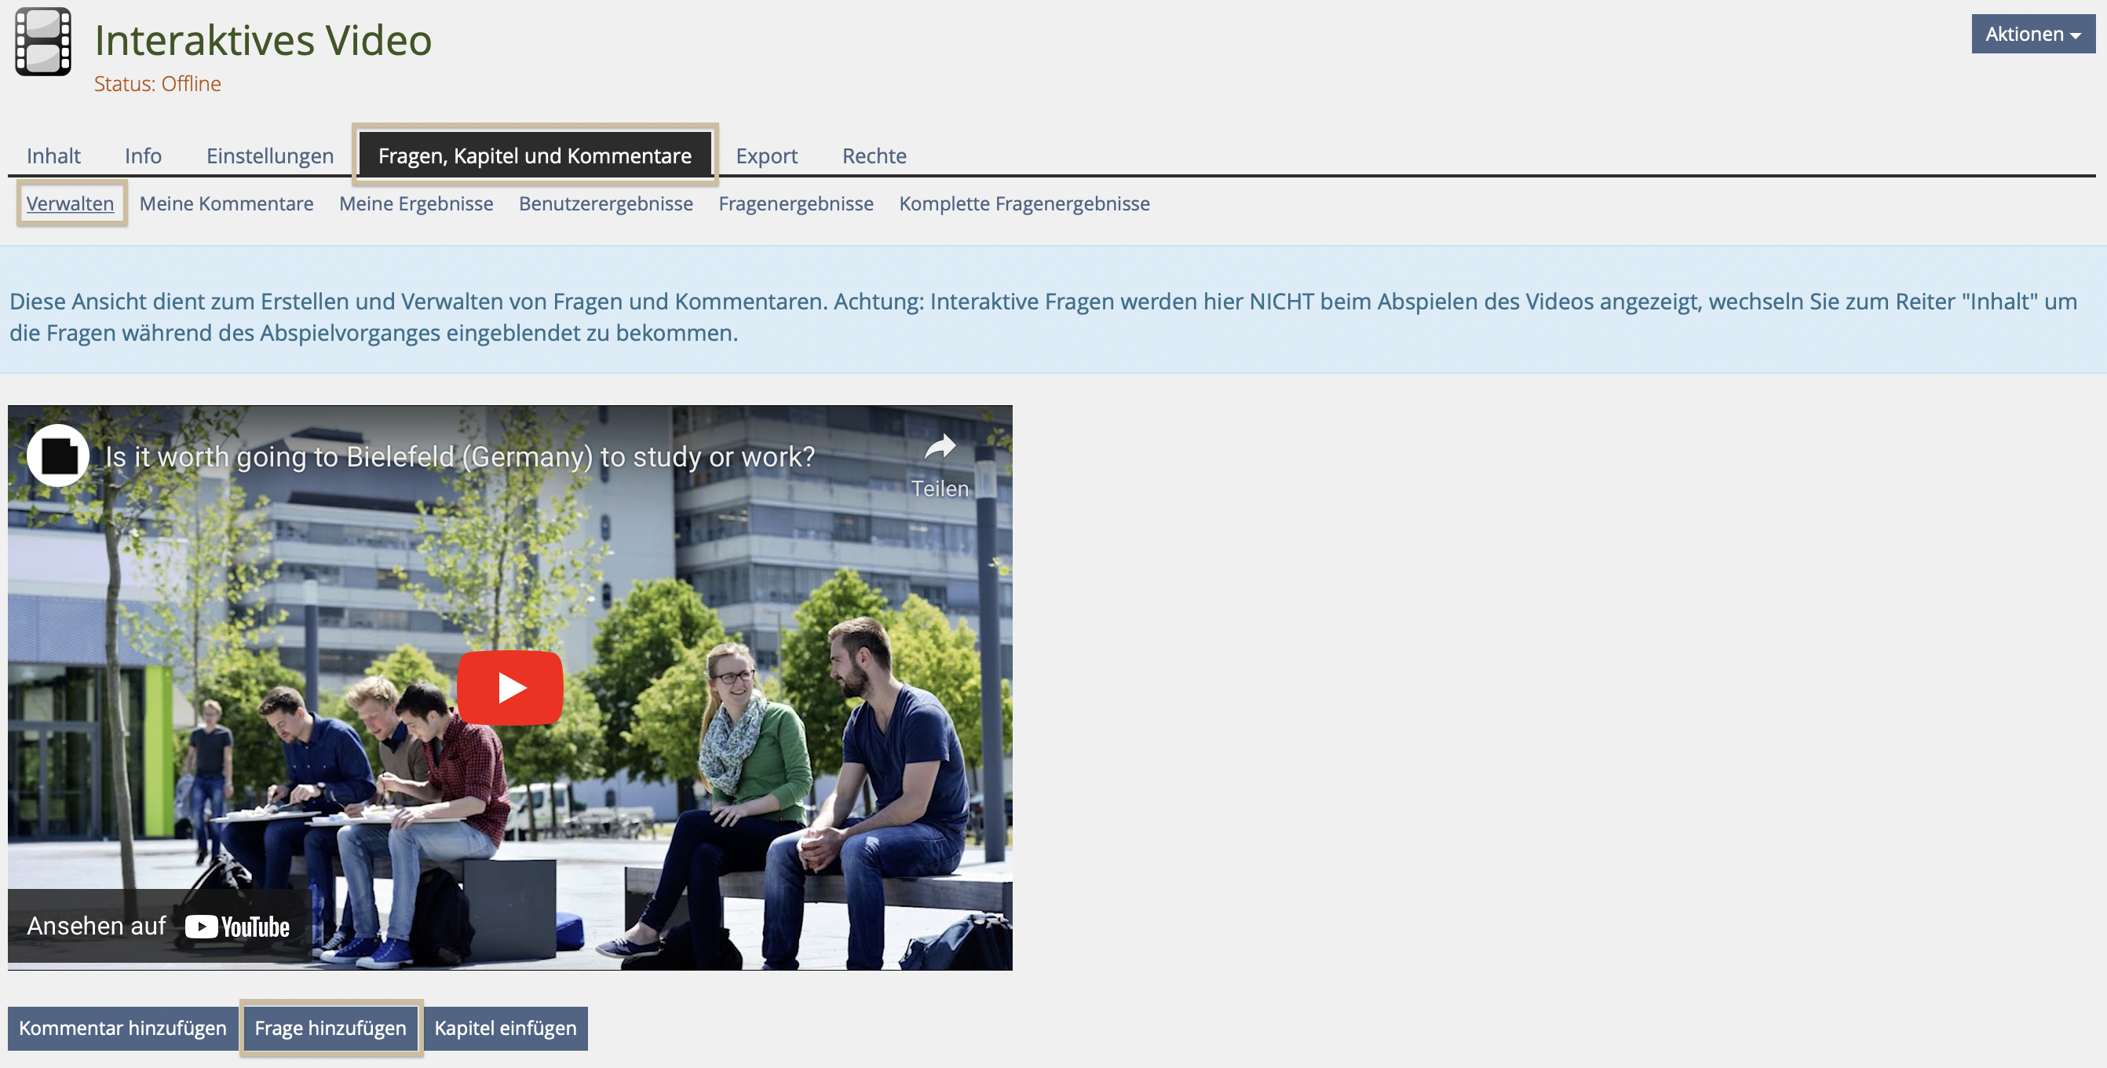Click the round channel avatar icon
The width and height of the screenshot is (2107, 1068).
58,455
